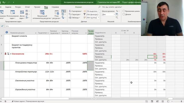Switch to resource sheet via status bar icon
The width and height of the screenshot is (184, 103).
[163, 101]
